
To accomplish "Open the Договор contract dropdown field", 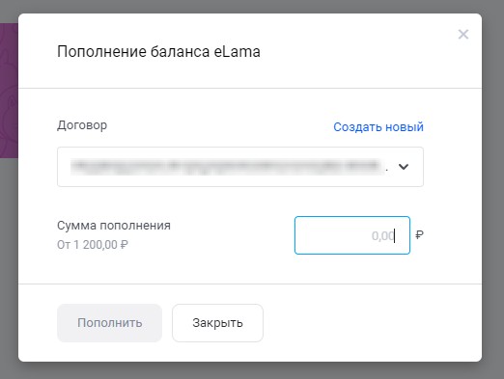I will [x=240, y=167].
